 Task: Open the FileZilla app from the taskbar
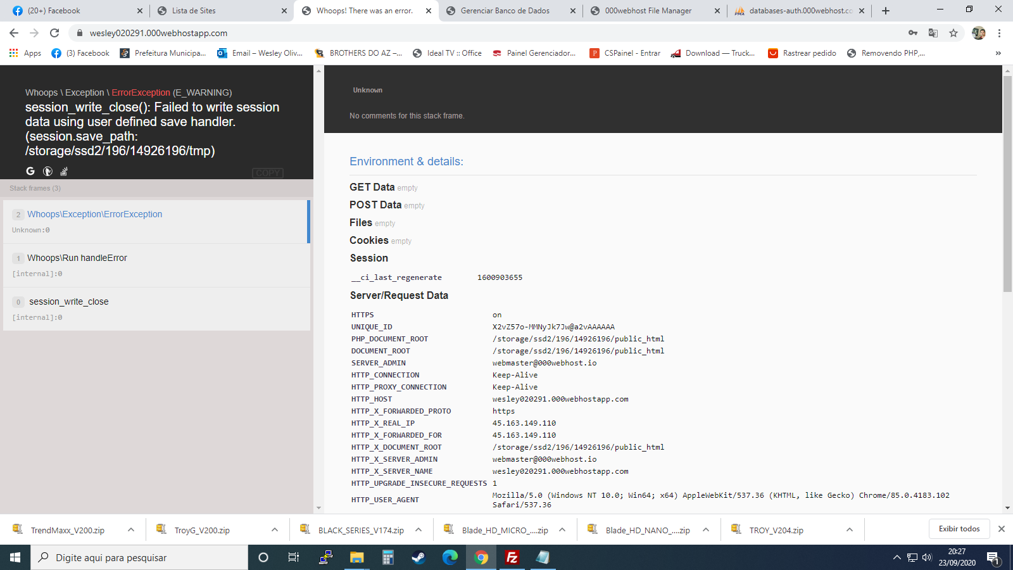click(512, 557)
